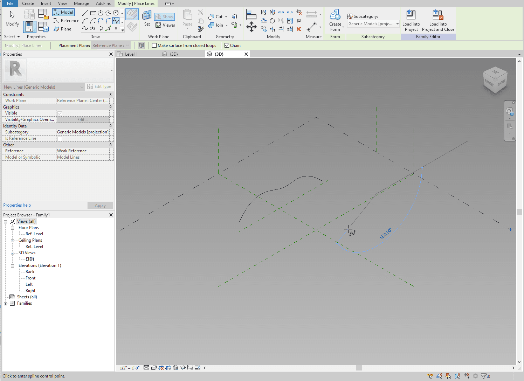Viewport: 524px width, 381px height.
Task: Click the red Delete X icon
Action: [299, 29]
